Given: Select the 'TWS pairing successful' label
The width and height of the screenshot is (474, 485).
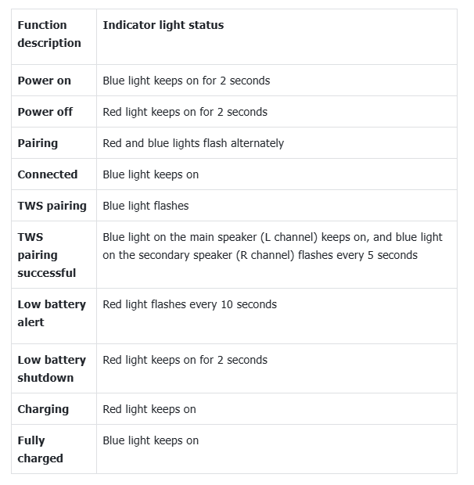Looking at the screenshot, I should coord(47,255).
